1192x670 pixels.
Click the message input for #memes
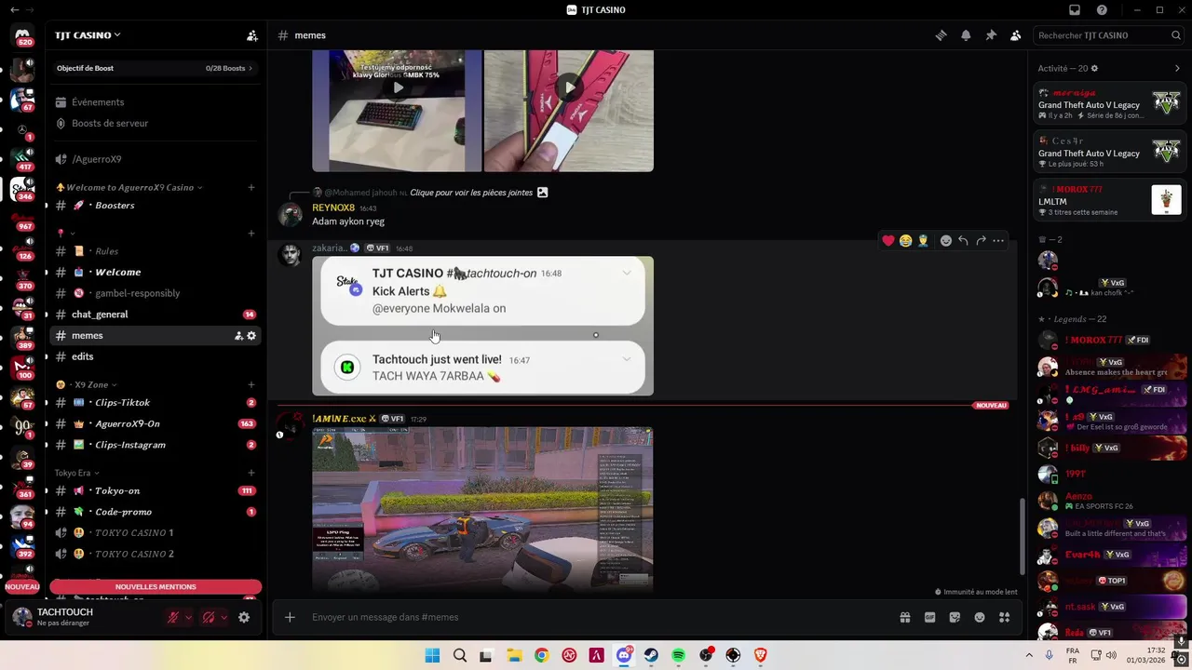pos(596,617)
